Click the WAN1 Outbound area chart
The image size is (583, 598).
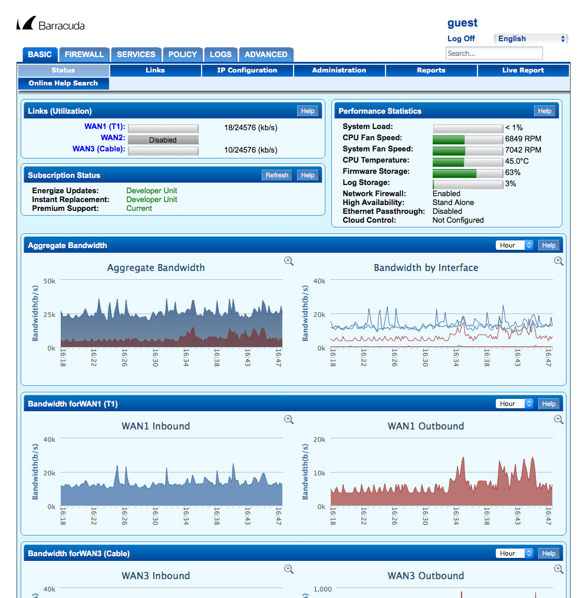[442, 472]
